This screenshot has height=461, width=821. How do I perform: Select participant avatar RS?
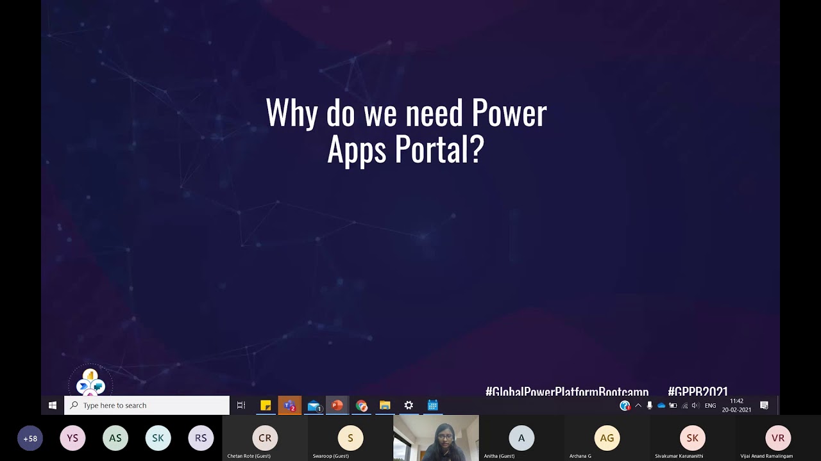(x=201, y=439)
